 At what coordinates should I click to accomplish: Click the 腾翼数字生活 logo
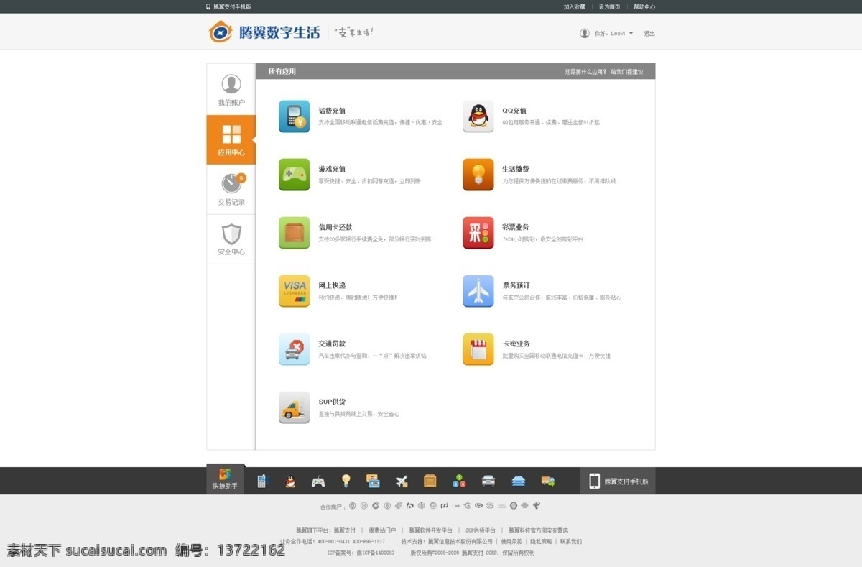coord(264,32)
